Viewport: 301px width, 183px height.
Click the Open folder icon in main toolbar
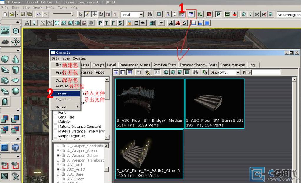tap(12, 14)
